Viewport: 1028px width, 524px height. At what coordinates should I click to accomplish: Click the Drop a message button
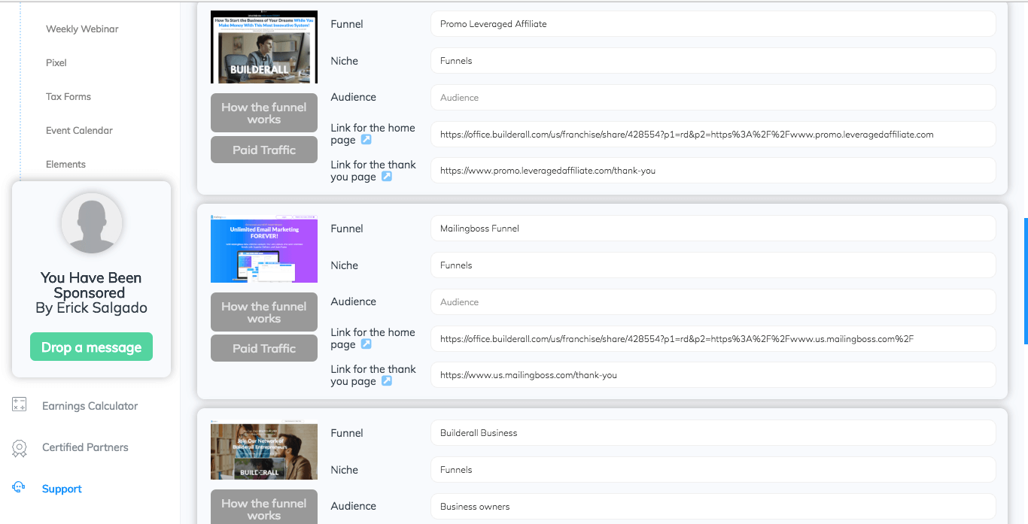pos(91,347)
